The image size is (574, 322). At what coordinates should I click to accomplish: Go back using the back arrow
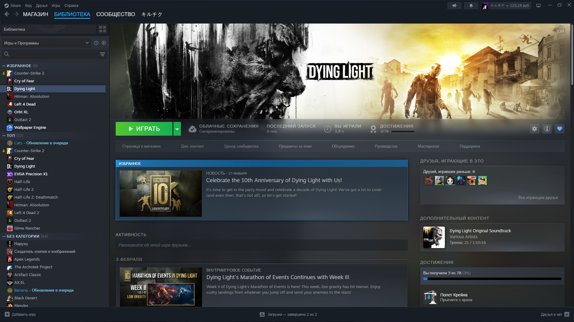click(x=7, y=14)
